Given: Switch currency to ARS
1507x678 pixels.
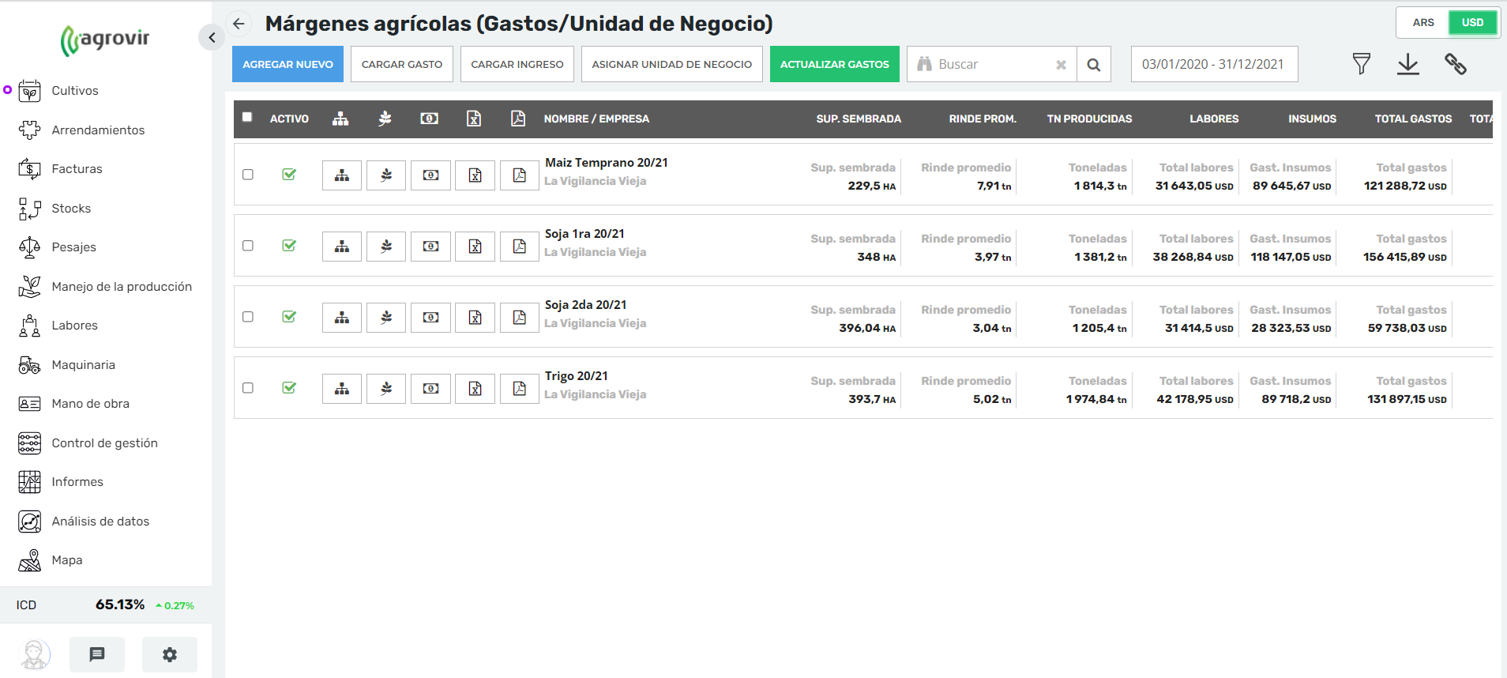Looking at the screenshot, I should 1423,23.
